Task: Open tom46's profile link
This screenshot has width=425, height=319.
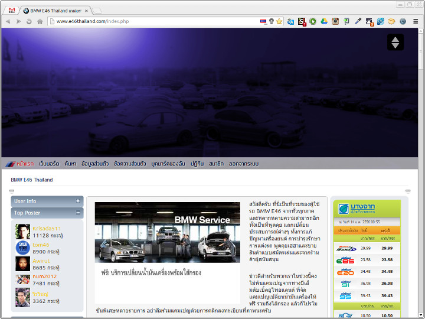Action: (x=41, y=245)
